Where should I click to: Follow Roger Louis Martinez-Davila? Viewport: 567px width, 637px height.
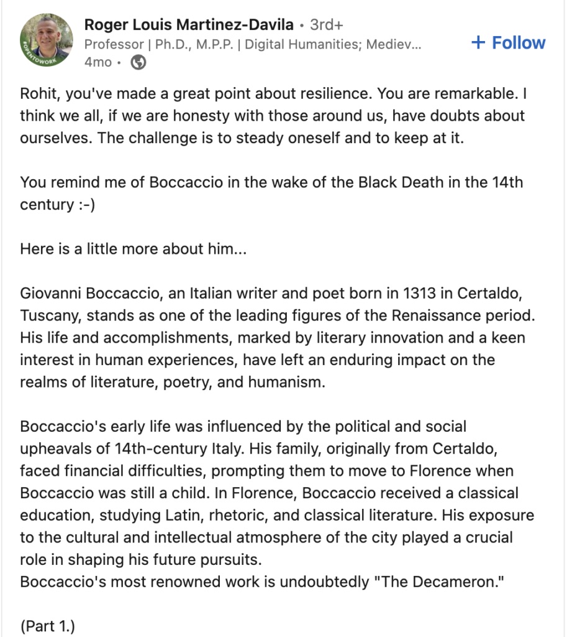click(x=509, y=42)
